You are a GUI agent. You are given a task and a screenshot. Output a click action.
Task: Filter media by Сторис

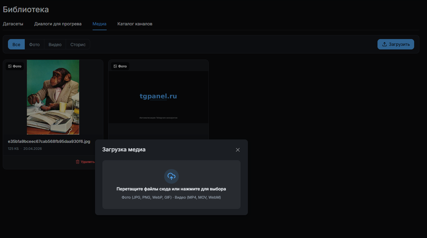[78, 44]
